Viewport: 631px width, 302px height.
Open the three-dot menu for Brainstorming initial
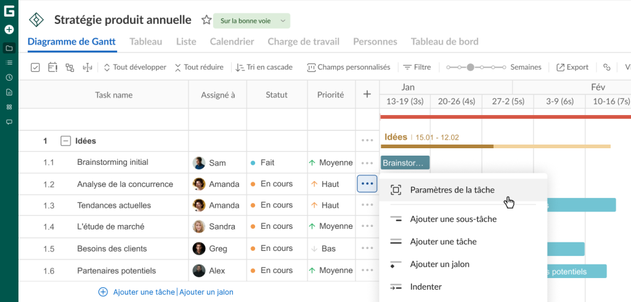367,163
